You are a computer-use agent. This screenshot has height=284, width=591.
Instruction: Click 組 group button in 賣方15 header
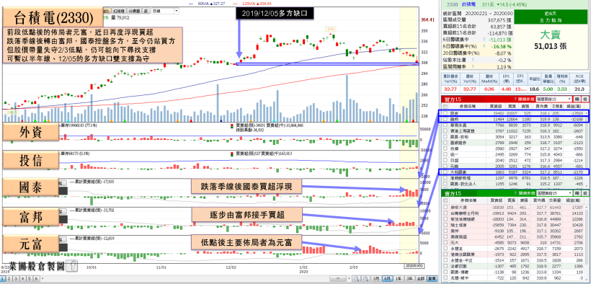(x=585, y=193)
